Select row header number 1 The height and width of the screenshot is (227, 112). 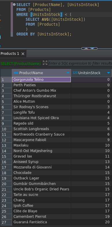pos(6,80)
